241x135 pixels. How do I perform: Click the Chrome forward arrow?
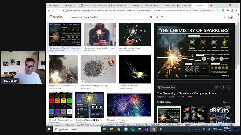tap(53, 10)
